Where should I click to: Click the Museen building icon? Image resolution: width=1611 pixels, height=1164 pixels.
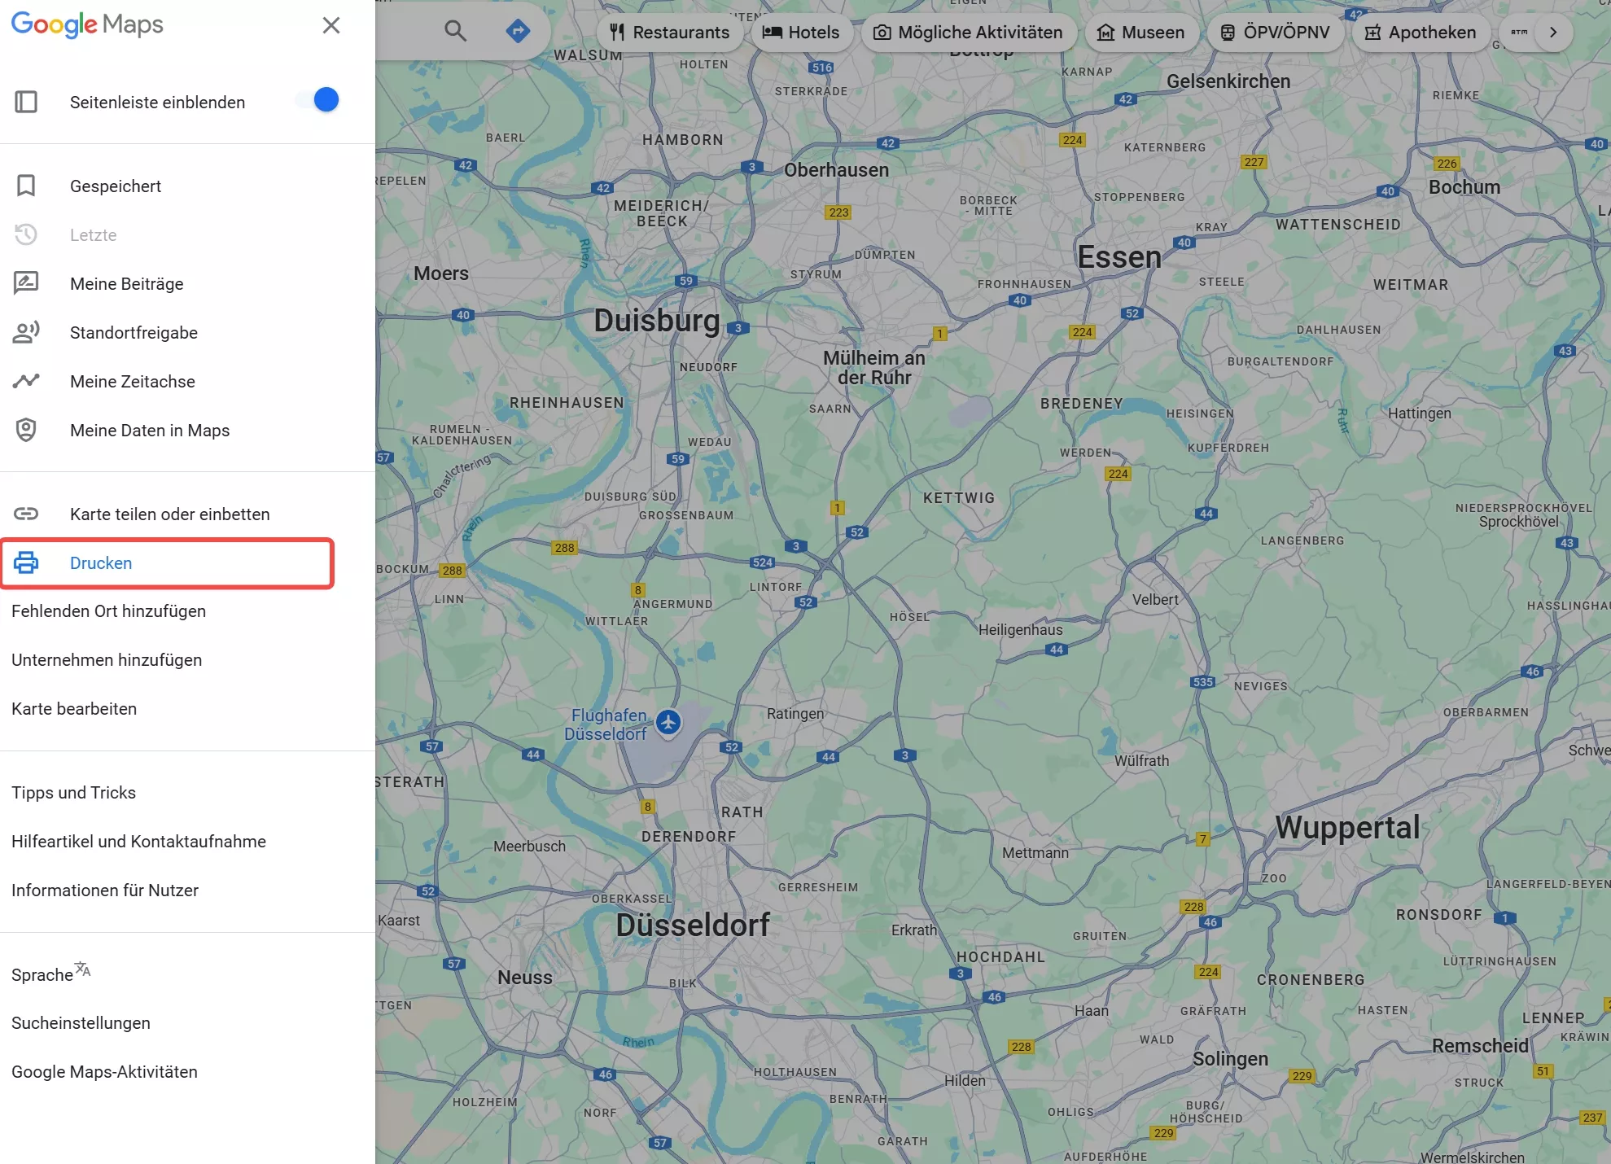coord(1105,33)
